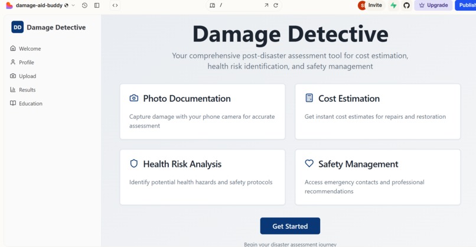The image size is (476, 247).
Task: Click the home icon beside Welcome
Action: (x=13, y=48)
